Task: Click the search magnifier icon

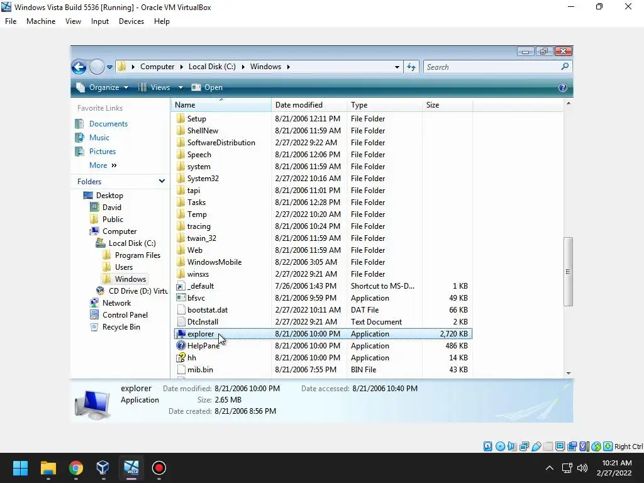Action: tap(565, 67)
